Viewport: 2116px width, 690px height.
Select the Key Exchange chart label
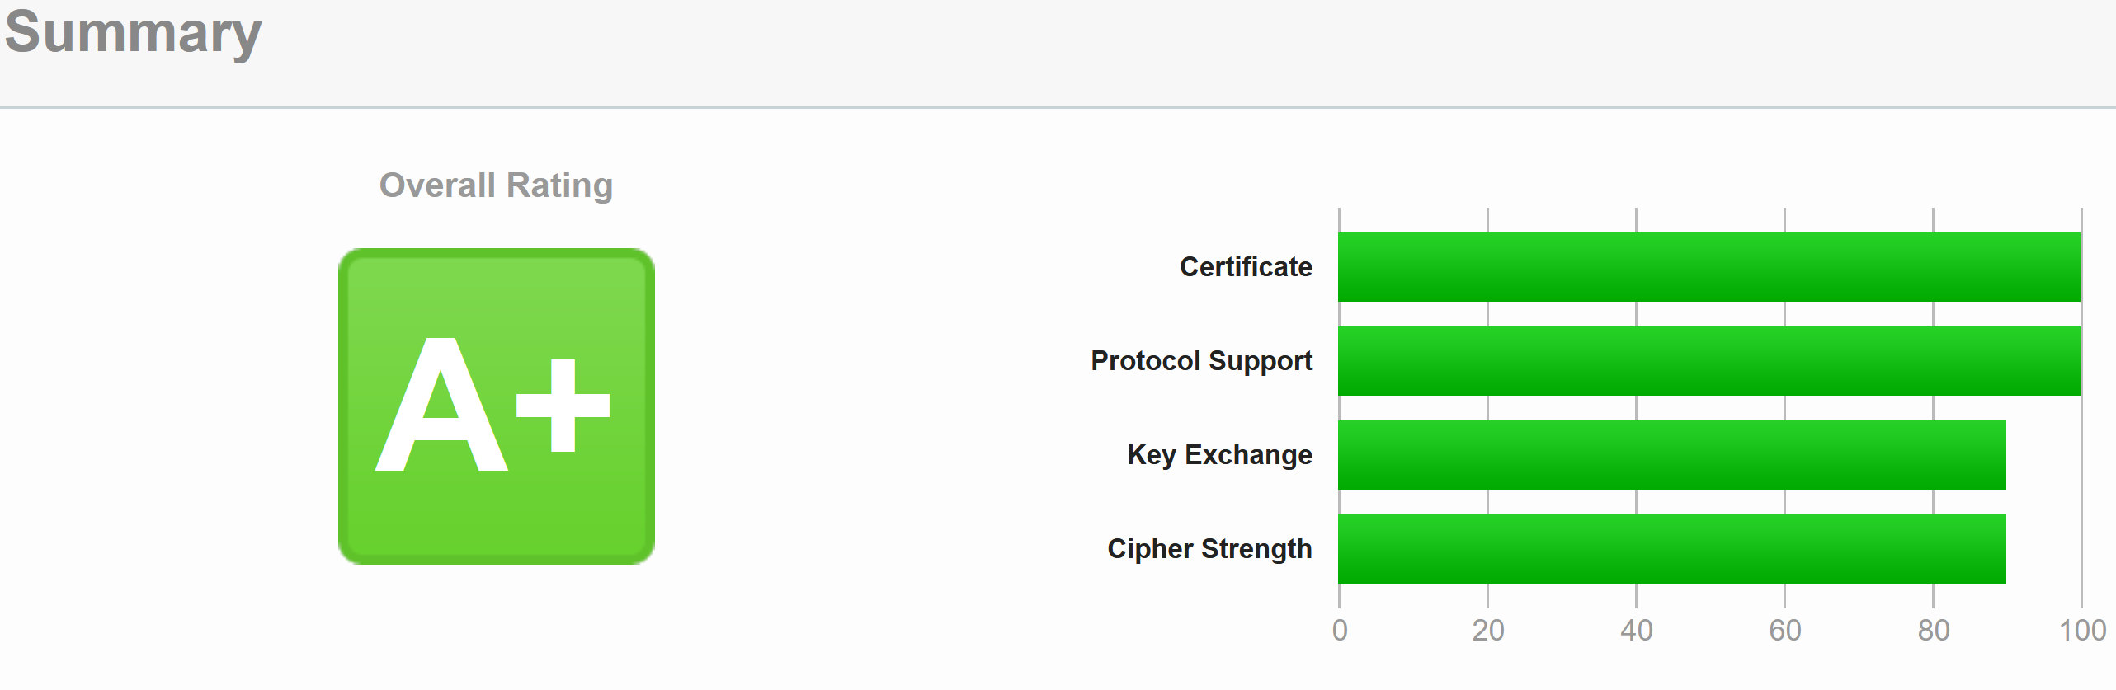[x=1219, y=455]
